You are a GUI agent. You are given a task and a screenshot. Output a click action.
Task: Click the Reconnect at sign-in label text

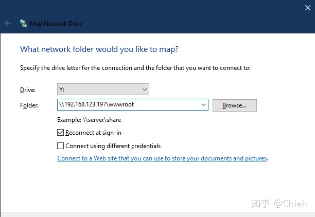[93, 133]
